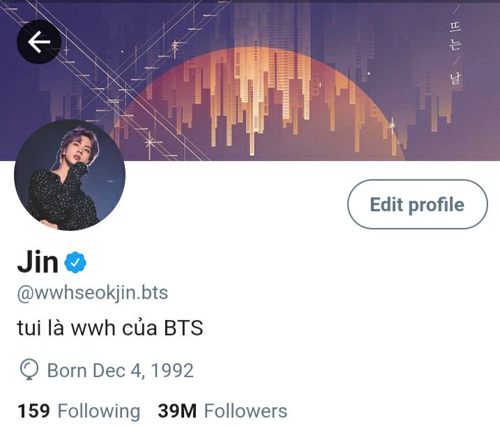Go back using the arrow icon
Viewport: 500px width, 428px height.
coord(39,42)
